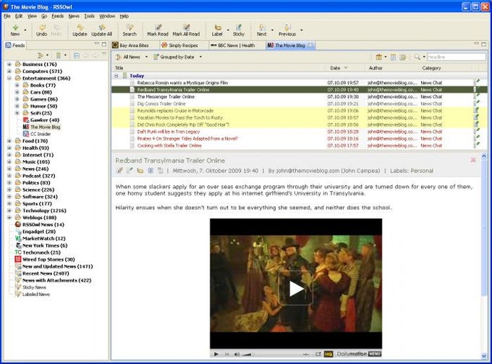This screenshot has width=492, height=364.
Task: Click the video volume slider
Action: [x=247, y=355]
